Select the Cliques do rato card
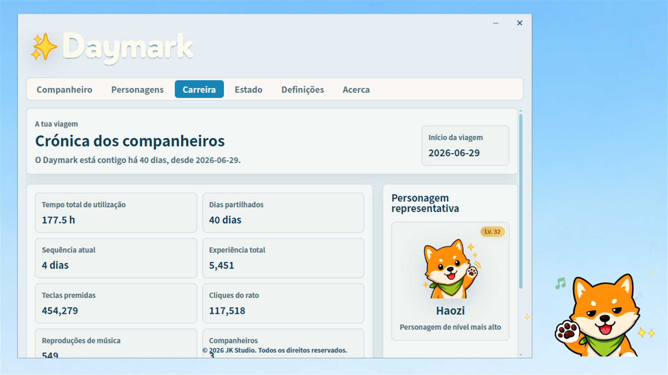 [283, 303]
